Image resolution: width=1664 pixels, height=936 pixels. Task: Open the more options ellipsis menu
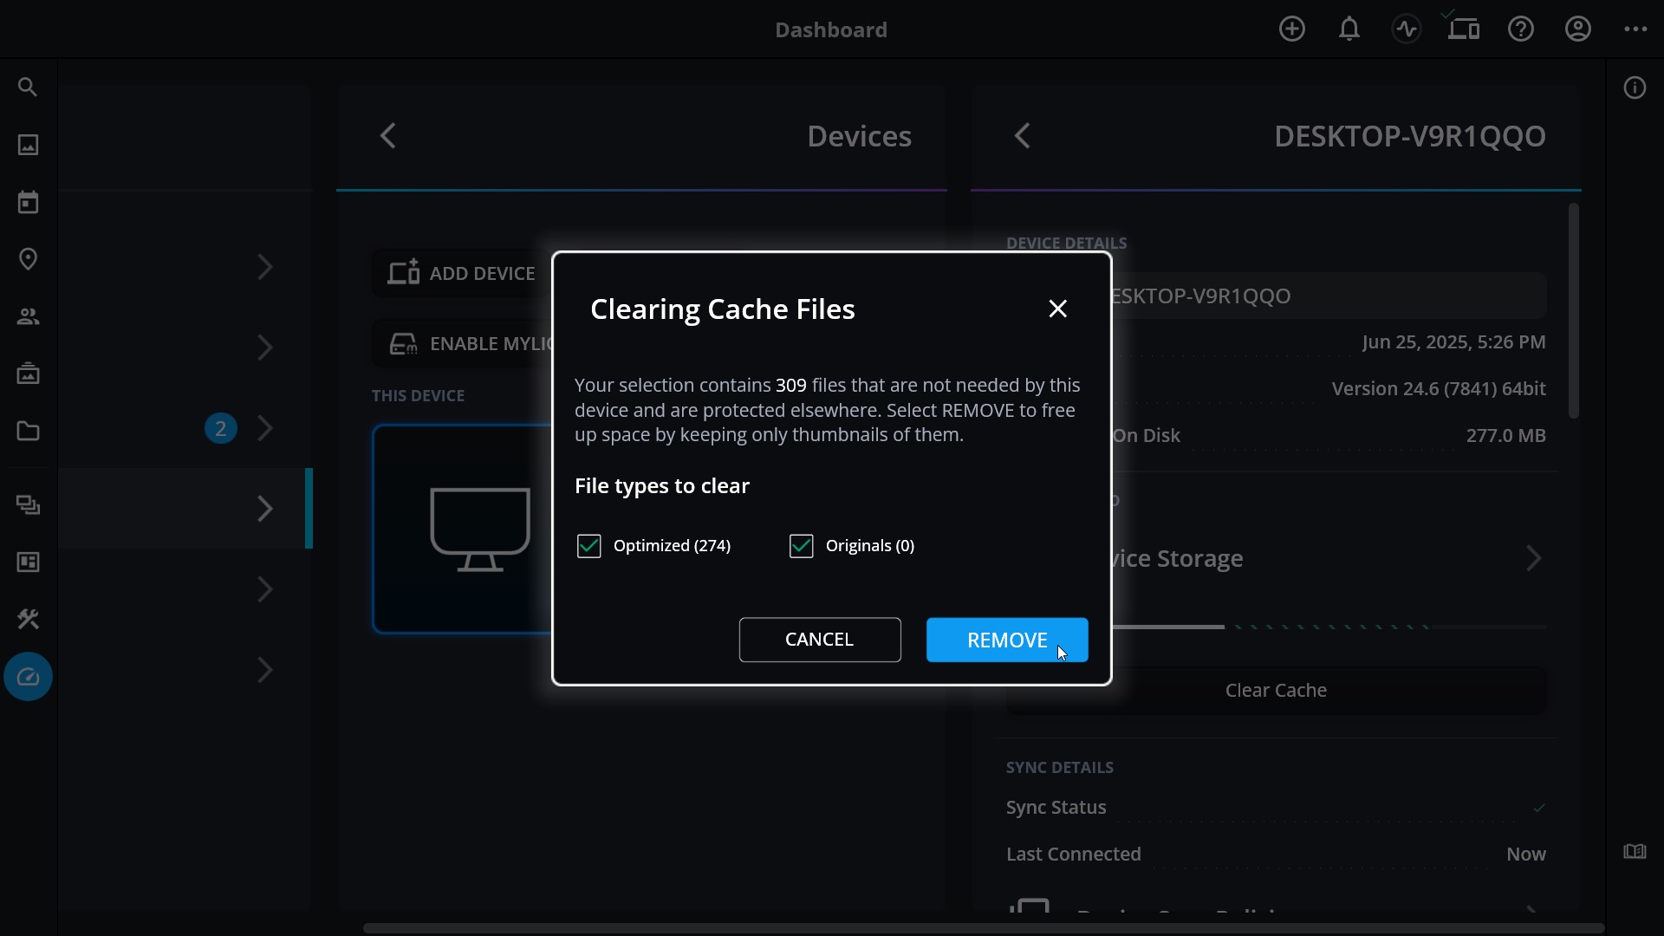1635,29
